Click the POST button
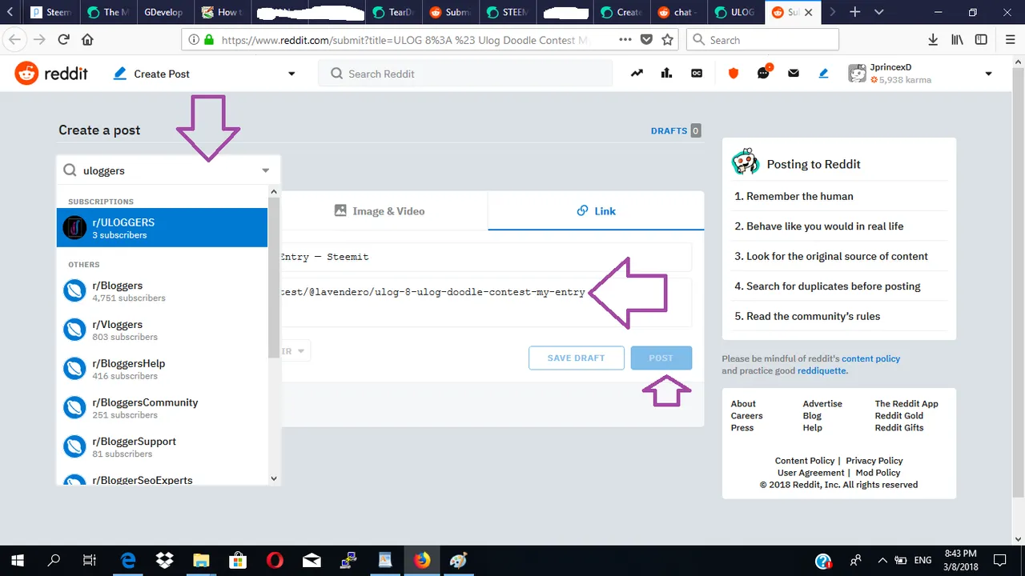Image resolution: width=1025 pixels, height=576 pixels. point(661,358)
